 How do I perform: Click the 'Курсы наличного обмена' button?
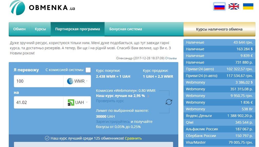click(x=219, y=29)
